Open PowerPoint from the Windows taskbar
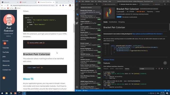 15,93
